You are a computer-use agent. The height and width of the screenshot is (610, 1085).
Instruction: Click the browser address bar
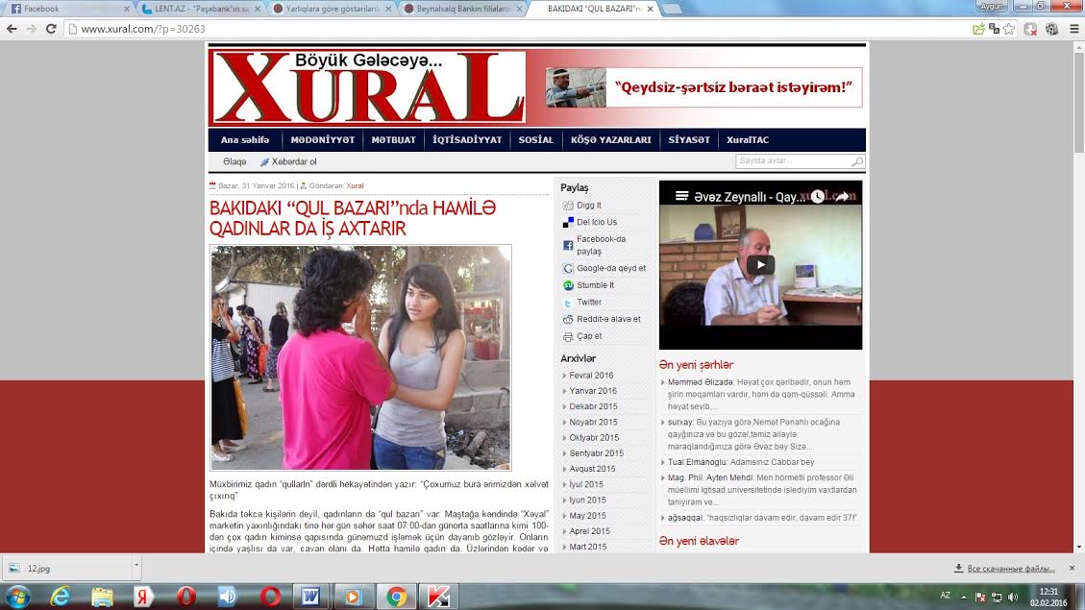(519, 29)
